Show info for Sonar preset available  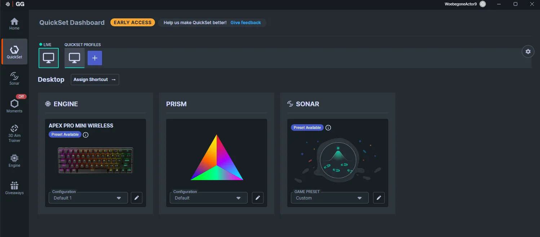tap(328, 128)
